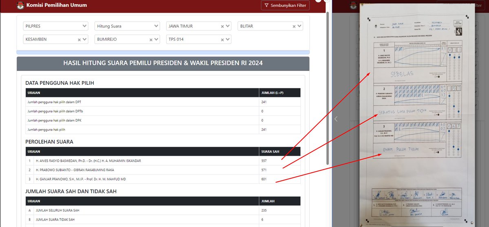This screenshot has height=227, width=489.
Task: Select the Ganjar Pranowo candidate row
Action: tap(163, 179)
